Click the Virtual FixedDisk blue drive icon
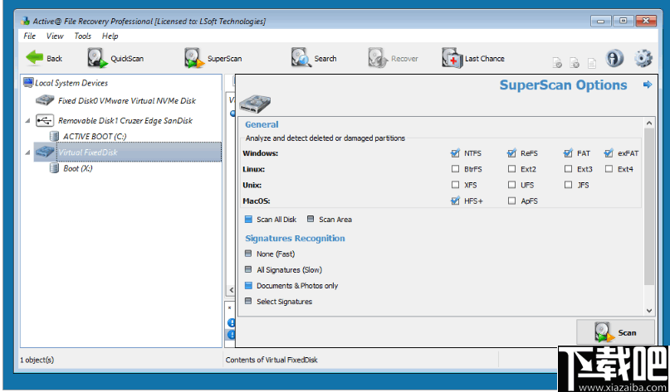This screenshot has height=392, width=670. point(45,152)
